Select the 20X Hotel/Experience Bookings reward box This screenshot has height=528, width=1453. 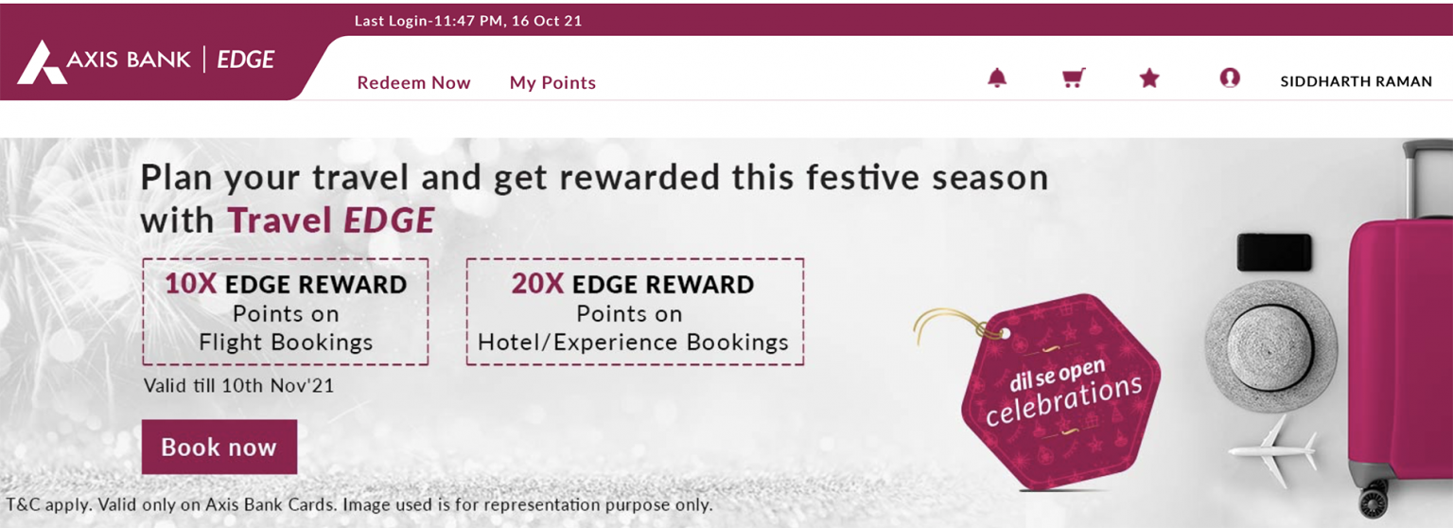tap(634, 312)
